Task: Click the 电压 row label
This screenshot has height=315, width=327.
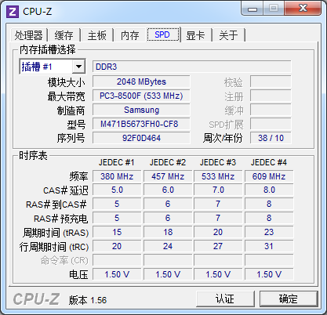Action: 78,275
